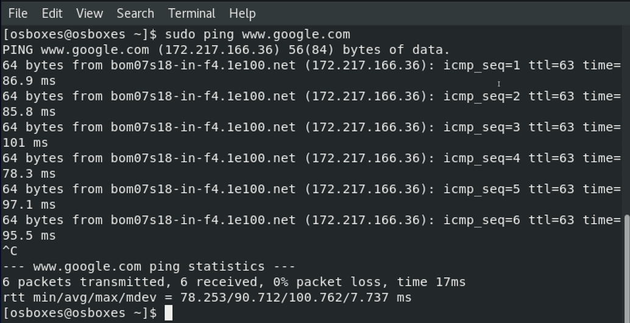The image size is (630, 323).
Task: Open the File menu
Action: pos(18,13)
